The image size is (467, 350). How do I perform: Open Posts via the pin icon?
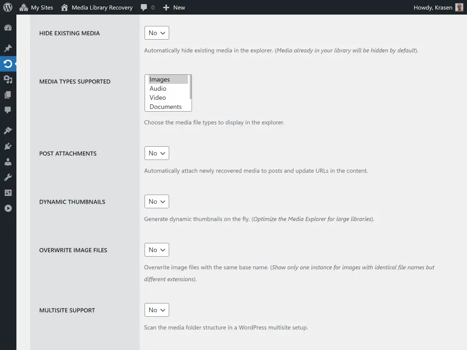pos(8,48)
